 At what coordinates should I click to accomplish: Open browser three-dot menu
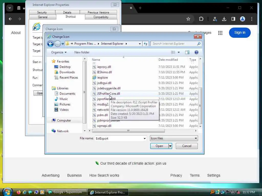pos(252,19)
